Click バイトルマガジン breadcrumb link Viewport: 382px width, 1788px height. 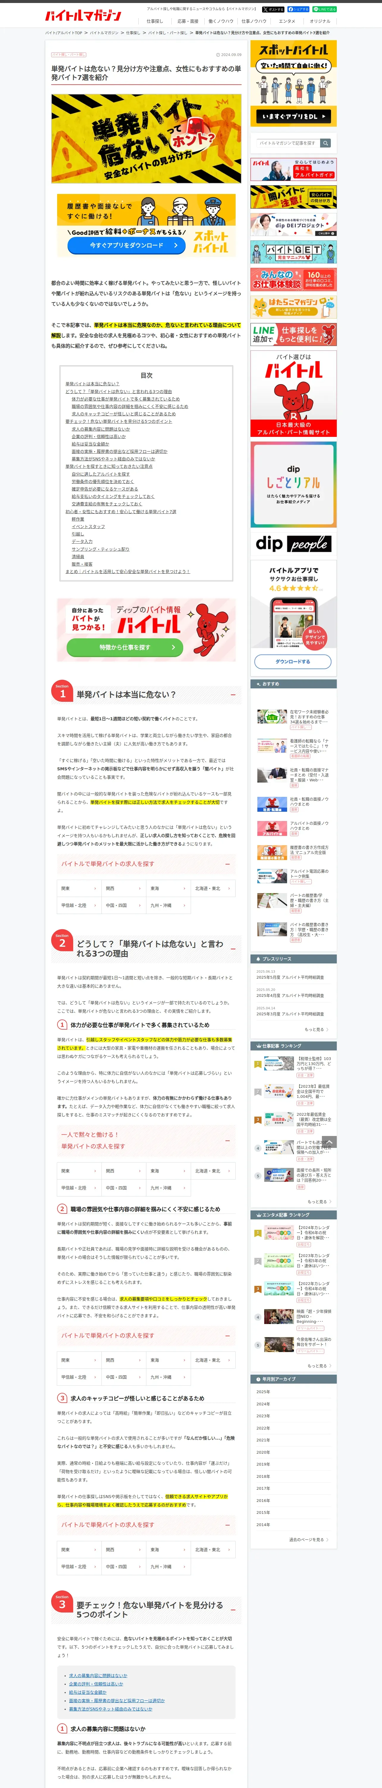pyautogui.click(x=104, y=32)
